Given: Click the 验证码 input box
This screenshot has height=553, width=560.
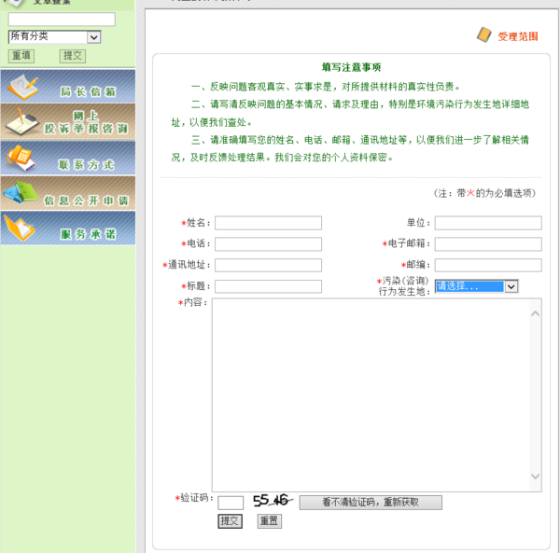Looking at the screenshot, I should pyautogui.click(x=231, y=503).
